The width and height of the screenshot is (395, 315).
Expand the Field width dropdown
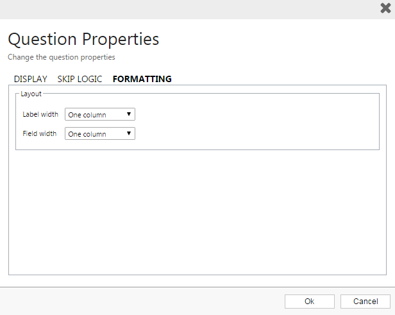[96, 134]
